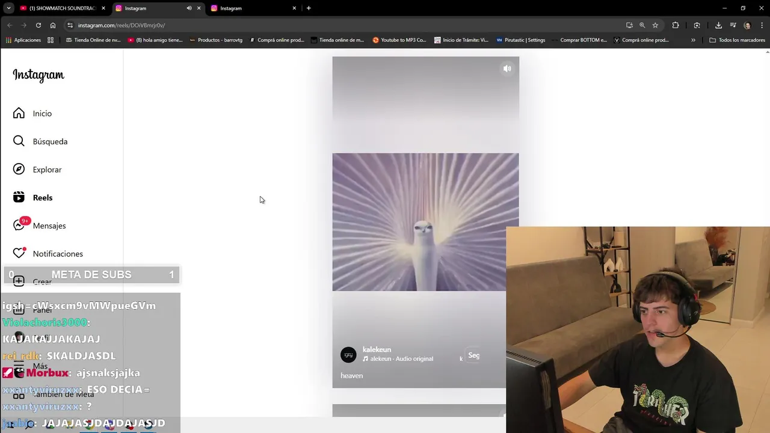
Task: Go to the browser home page icon
Action: tap(53, 25)
